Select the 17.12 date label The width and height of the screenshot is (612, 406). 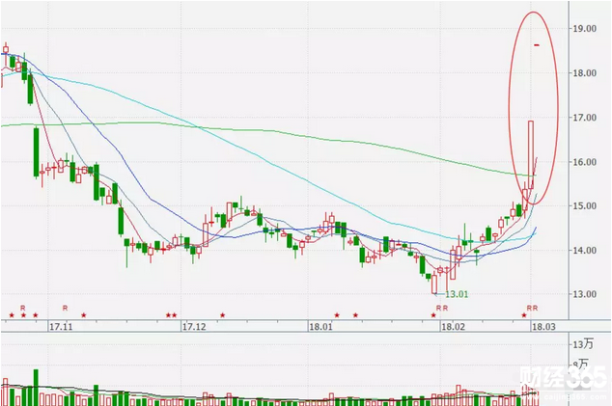pyautogui.click(x=194, y=327)
